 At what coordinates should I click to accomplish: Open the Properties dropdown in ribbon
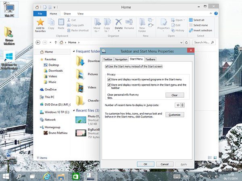coord(163,31)
